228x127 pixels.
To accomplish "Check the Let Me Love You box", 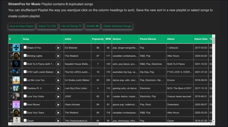I will pyautogui.click(x=25, y=80).
